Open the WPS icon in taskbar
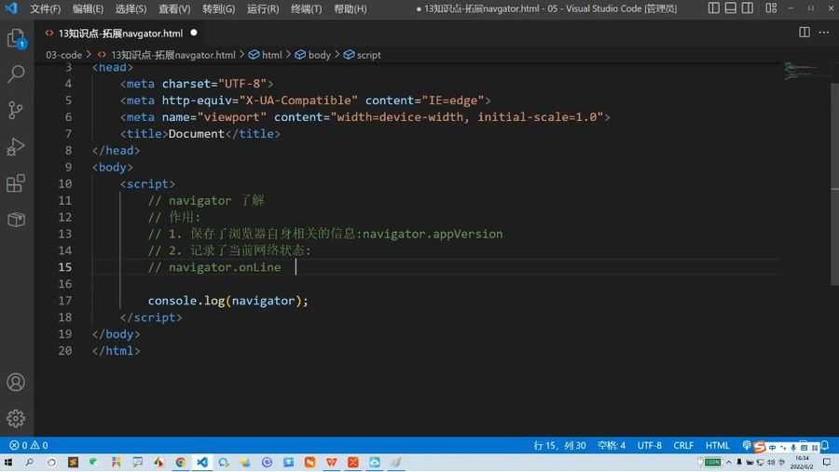839x472 pixels. [331, 463]
